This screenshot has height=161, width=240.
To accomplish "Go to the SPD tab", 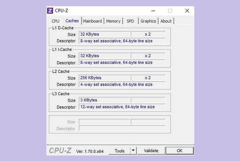I will click(x=130, y=21).
